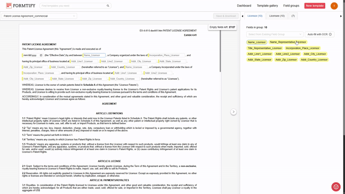Click Addr_Country_Licensee field in document
The image size is (345, 194).
(124, 79)
